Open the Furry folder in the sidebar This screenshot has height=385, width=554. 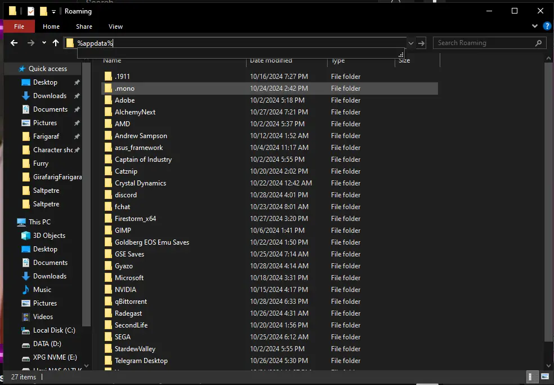tap(41, 163)
